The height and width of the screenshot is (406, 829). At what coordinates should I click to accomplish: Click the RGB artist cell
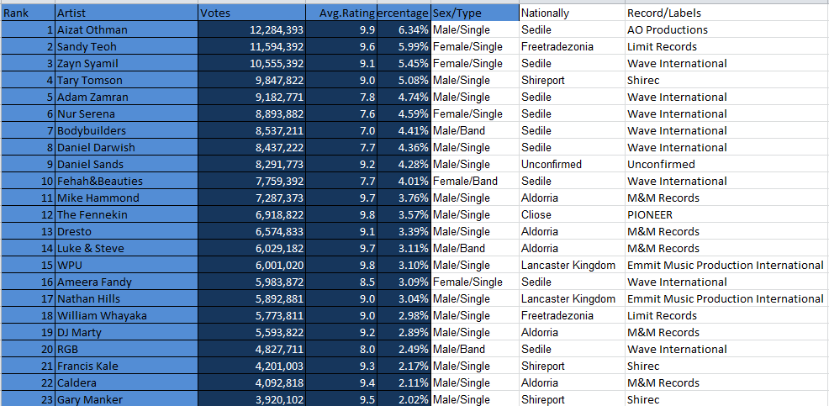(127, 349)
